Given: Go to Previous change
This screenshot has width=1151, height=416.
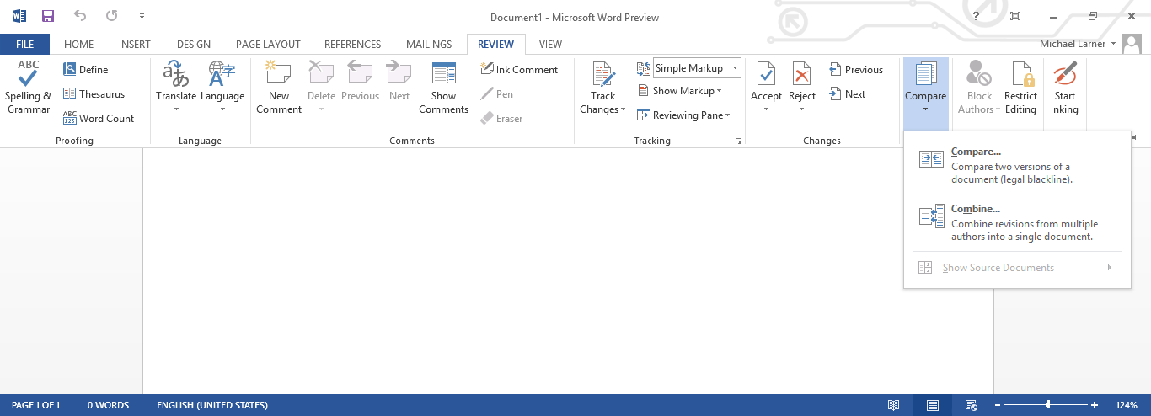Looking at the screenshot, I should pyautogui.click(x=856, y=70).
